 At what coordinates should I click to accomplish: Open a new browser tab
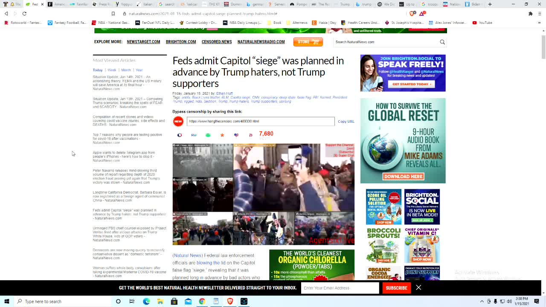(490, 4)
